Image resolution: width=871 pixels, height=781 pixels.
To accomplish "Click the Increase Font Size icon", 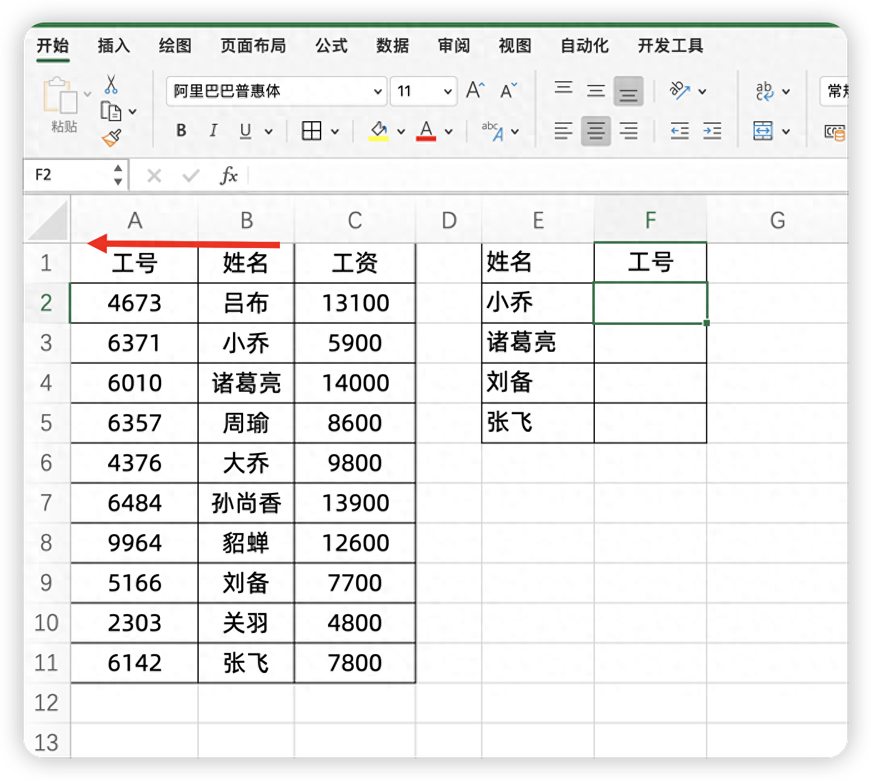I will coord(475,91).
